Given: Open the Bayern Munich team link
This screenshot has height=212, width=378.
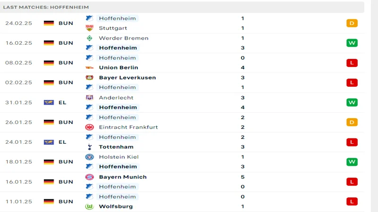Looking at the screenshot, I should point(123,177).
